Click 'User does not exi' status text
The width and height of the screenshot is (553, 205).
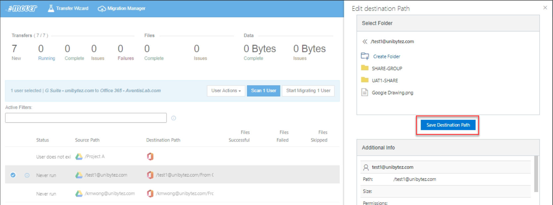pyautogui.click(x=53, y=157)
